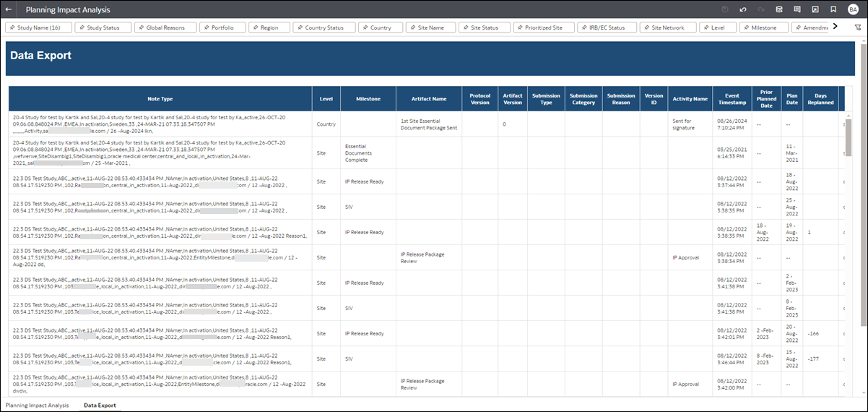The image size is (868, 412).
Task: Switch to Planning Impact Analysis bottom tab
Action: 37,405
